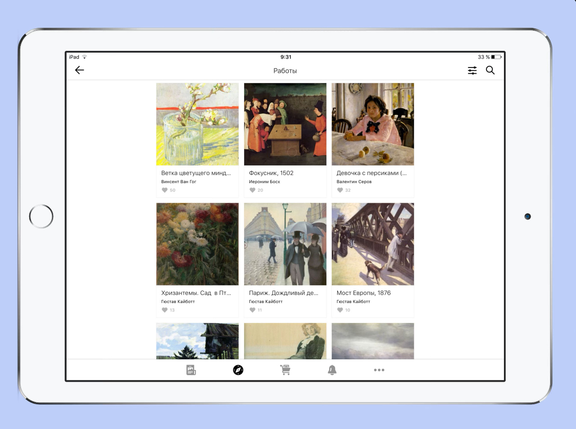Open artist Валентин Серов
The height and width of the screenshot is (429, 576).
click(x=354, y=182)
